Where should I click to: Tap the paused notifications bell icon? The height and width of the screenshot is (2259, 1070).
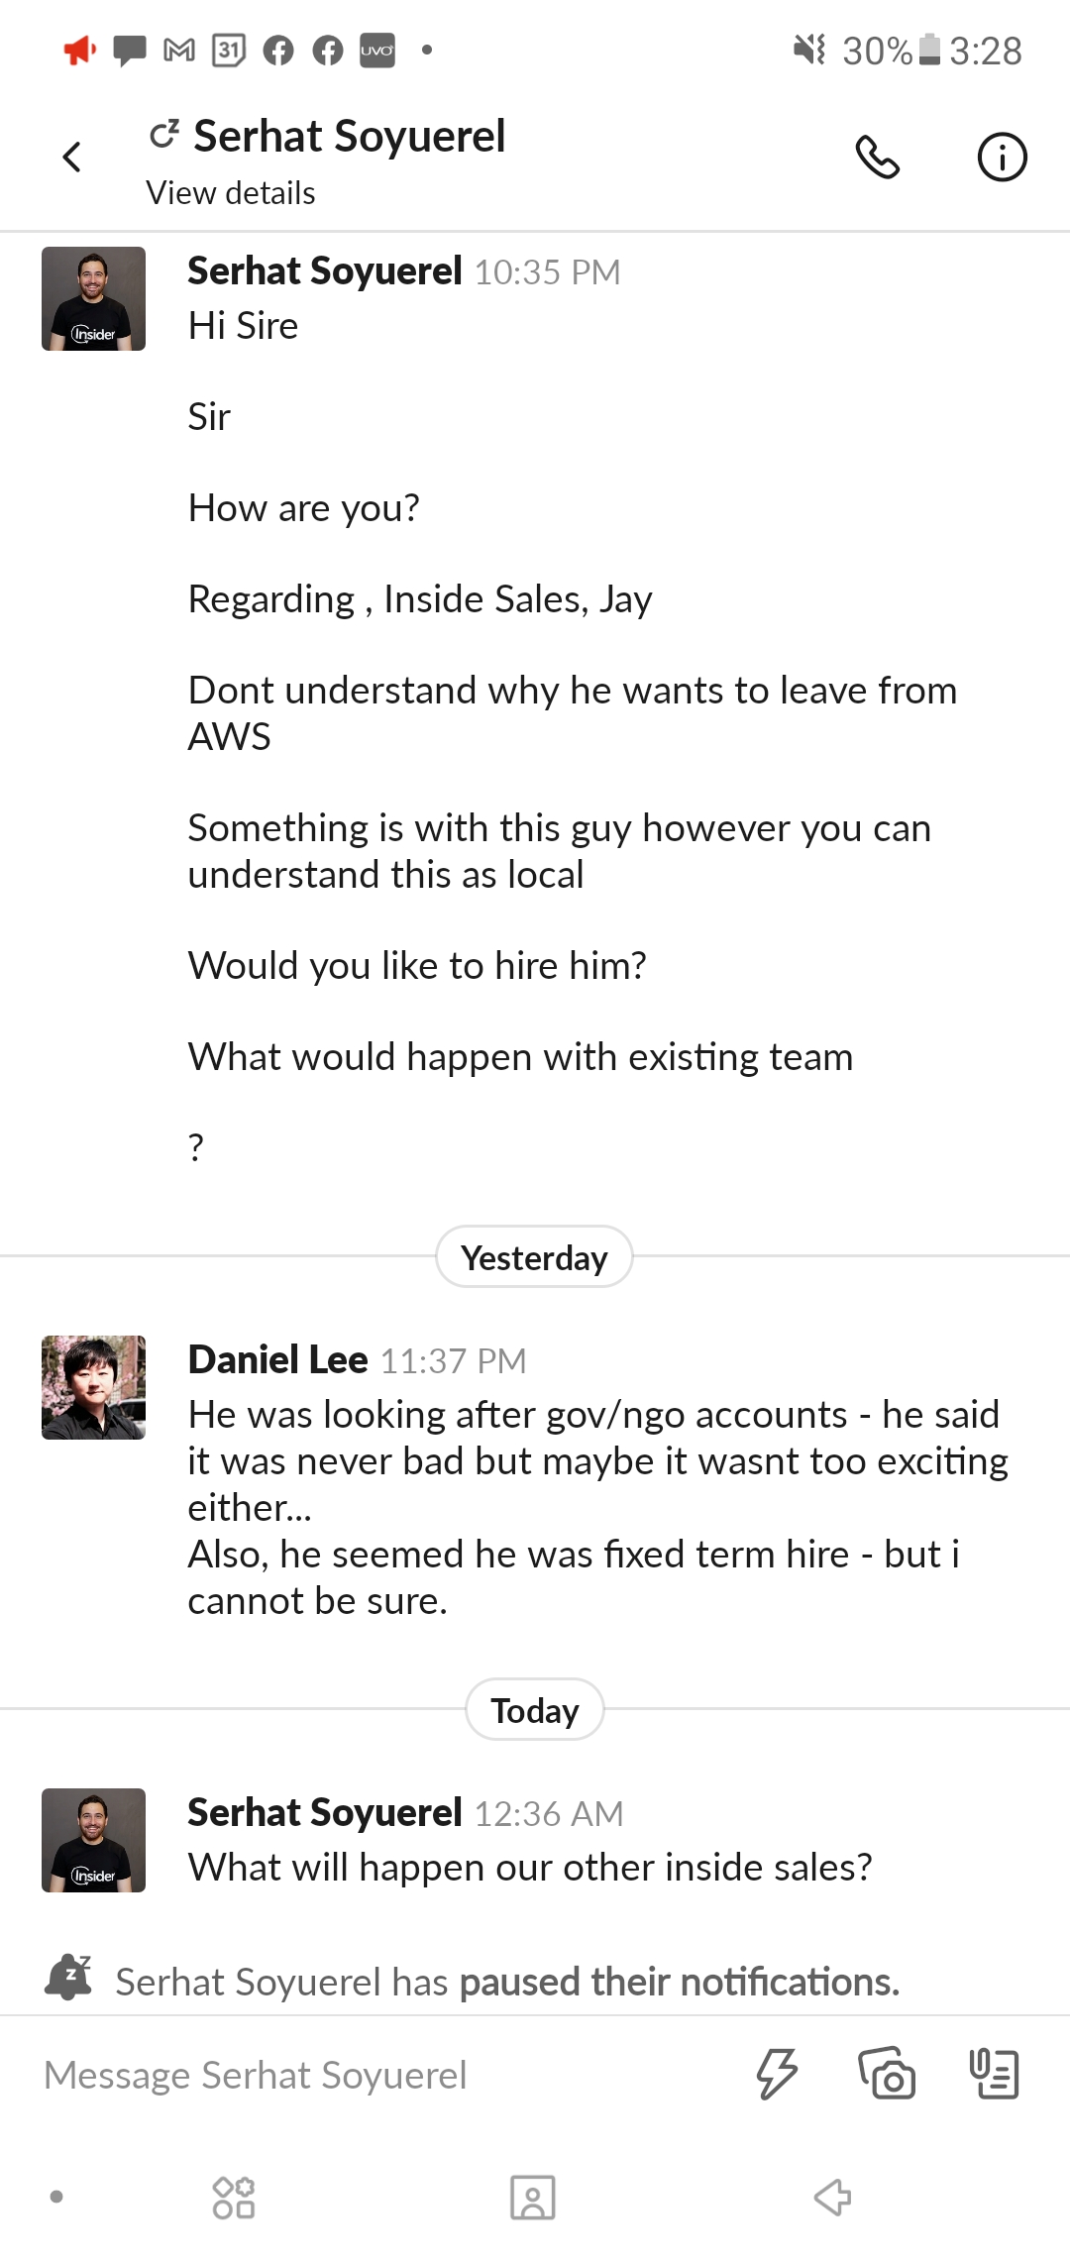[x=68, y=1978]
